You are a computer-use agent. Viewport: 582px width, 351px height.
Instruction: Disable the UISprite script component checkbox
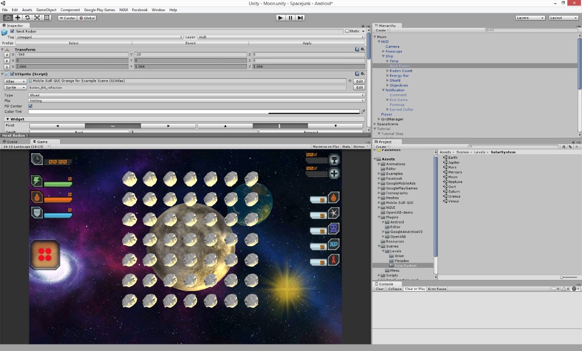coord(12,74)
